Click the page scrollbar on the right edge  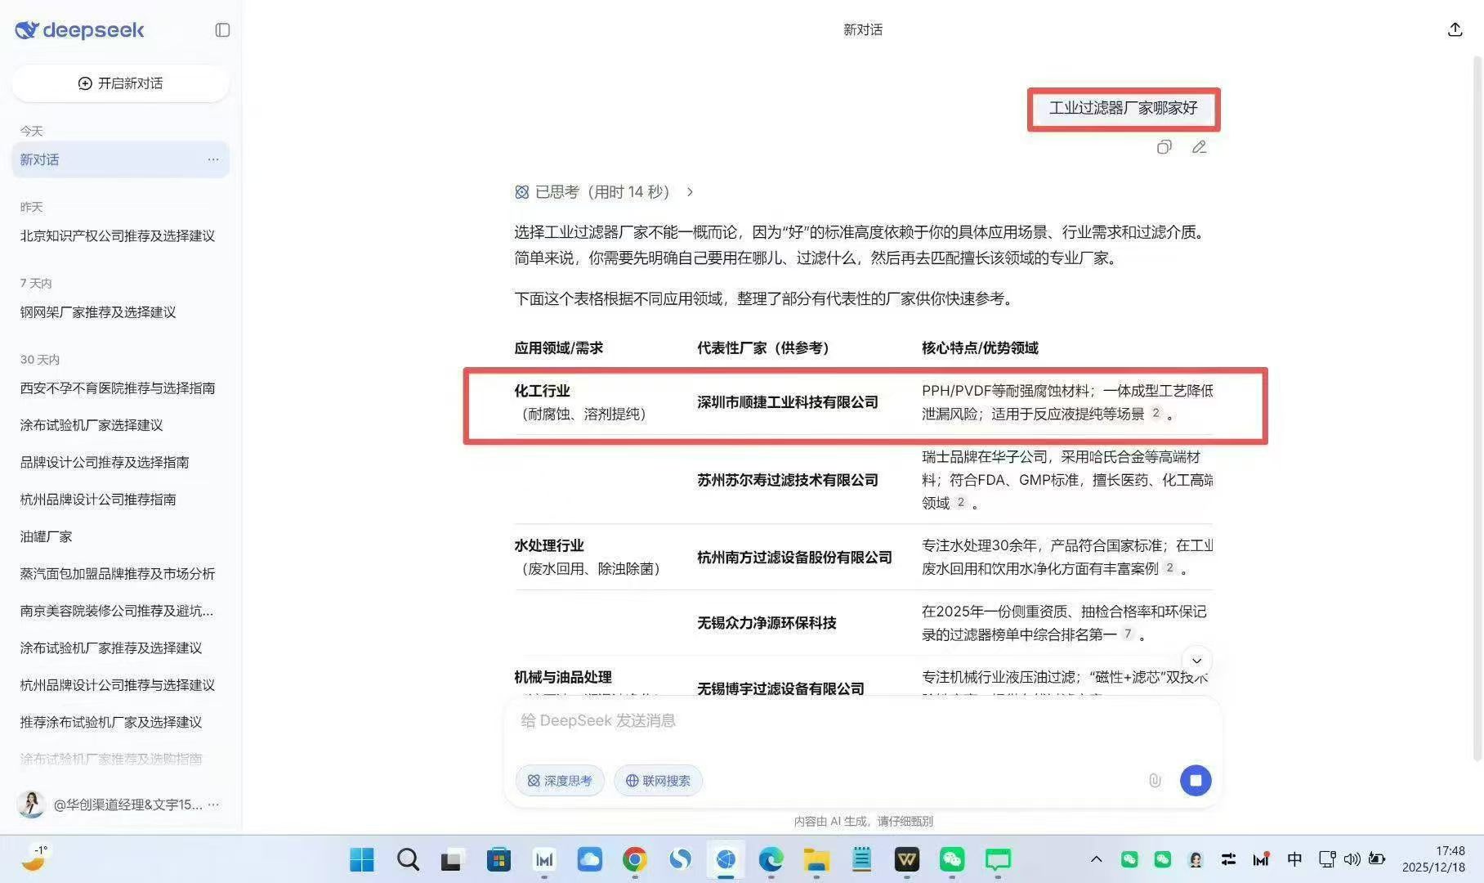click(1477, 409)
